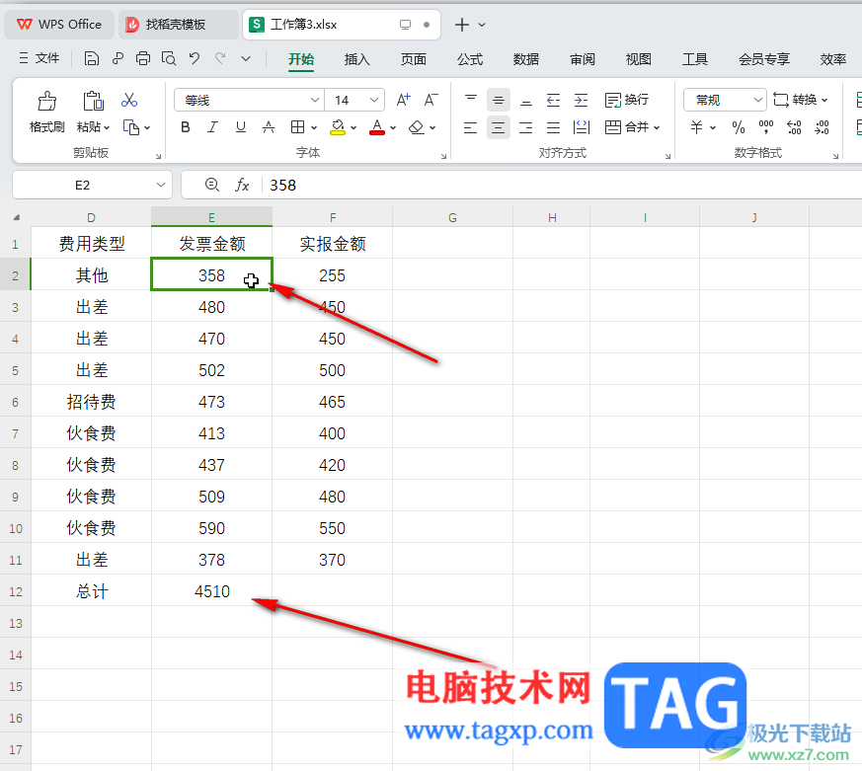The height and width of the screenshot is (771, 862).
Task: Apply red font color swatch
Action: (377, 127)
